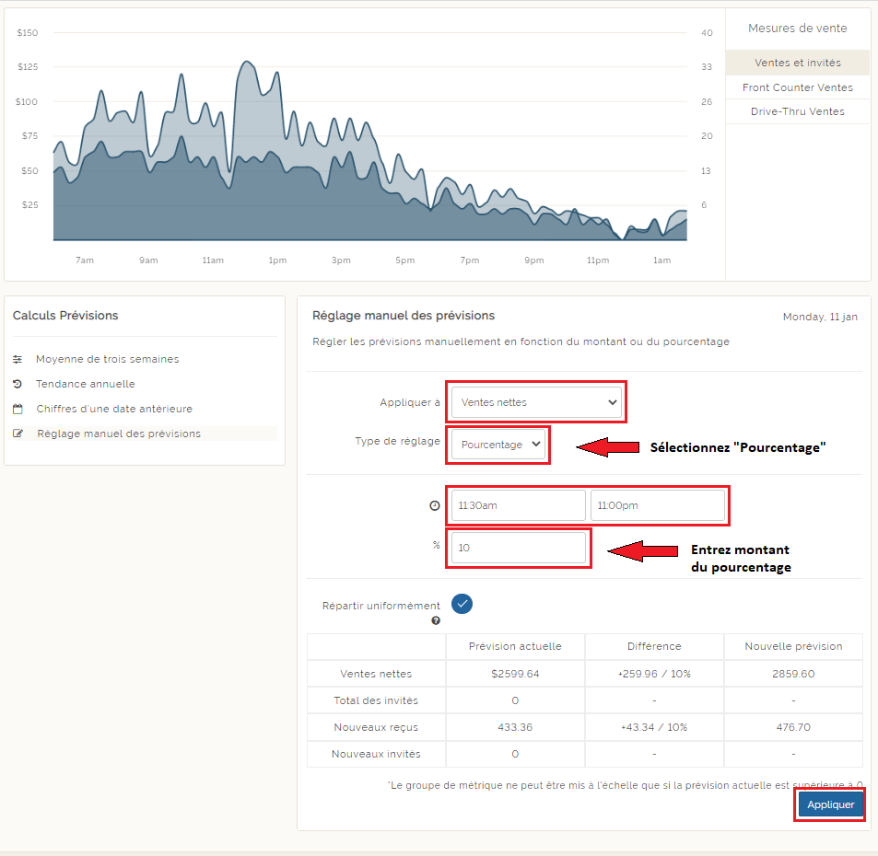Viewport: 878px width, 856px height.
Task: Switch to Drive-Thru Ventes measure
Action: pyautogui.click(x=797, y=111)
